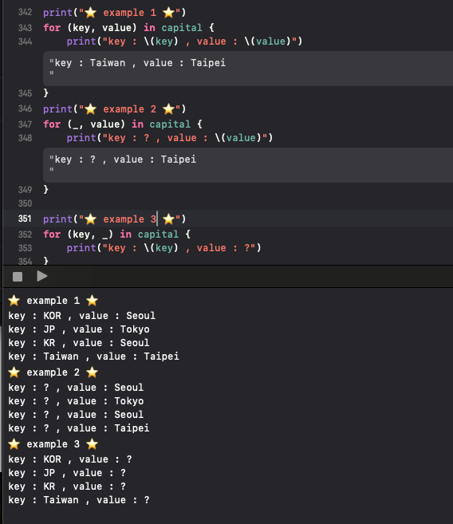Click console line 'key : KR , value : Seoul'
The width and height of the screenshot is (453, 524).
click(x=79, y=342)
